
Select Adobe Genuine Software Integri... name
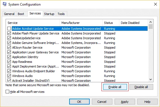[x=36, y=43]
